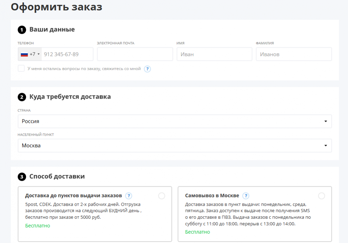Click the question mark next to Самовывоз в Москве
This screenshot has height=243, width=348.
[x=246, y=196]
